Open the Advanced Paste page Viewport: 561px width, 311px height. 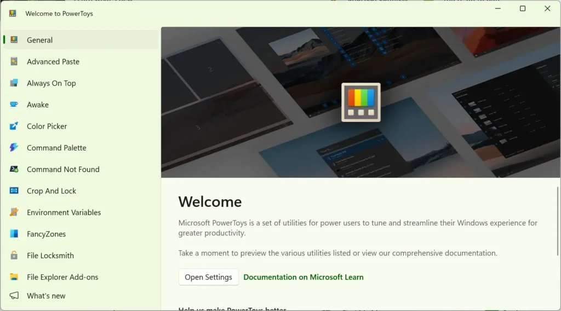80,61
